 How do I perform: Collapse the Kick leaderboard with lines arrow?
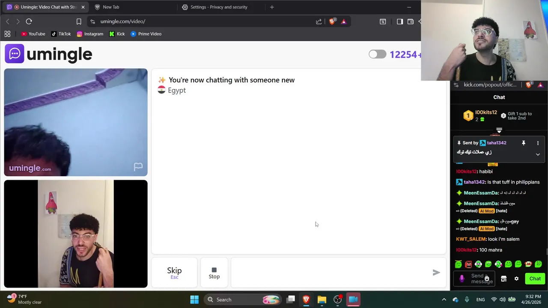[499, 130]
